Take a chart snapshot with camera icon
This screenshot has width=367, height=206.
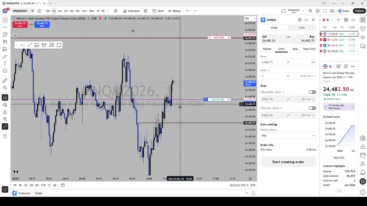coord(332,11)
